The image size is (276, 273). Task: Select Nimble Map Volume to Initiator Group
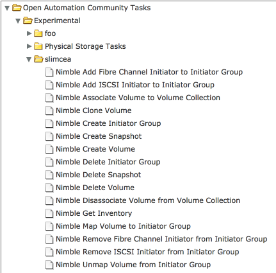123,226
